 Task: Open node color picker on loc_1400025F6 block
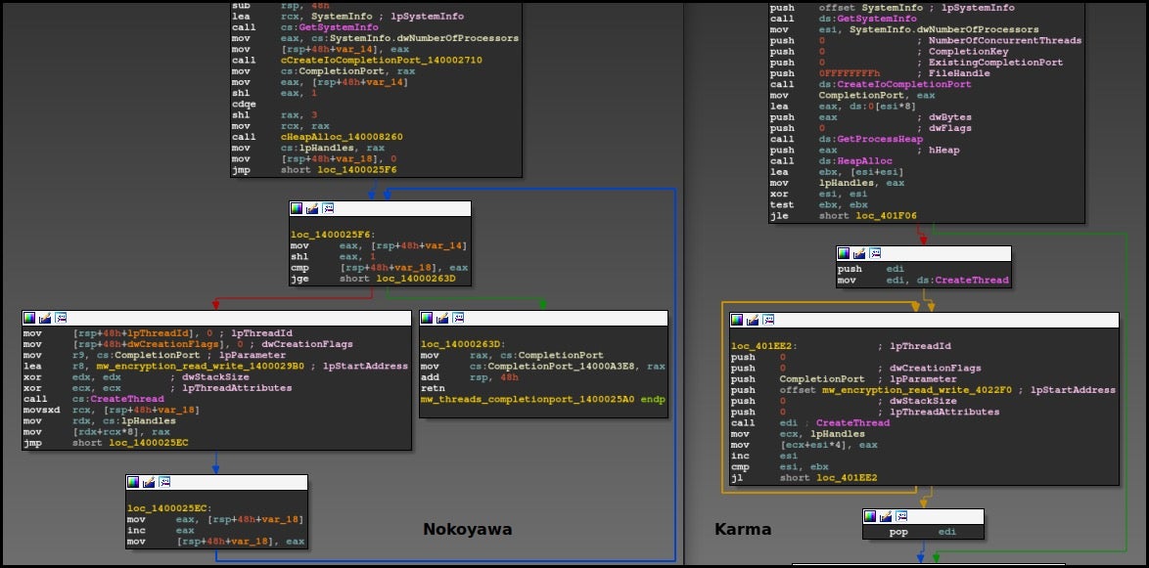[x=297, y=209]
